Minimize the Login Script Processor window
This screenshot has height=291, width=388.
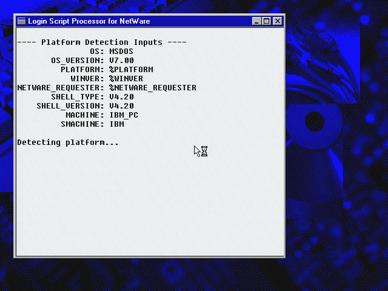[256, 21]
